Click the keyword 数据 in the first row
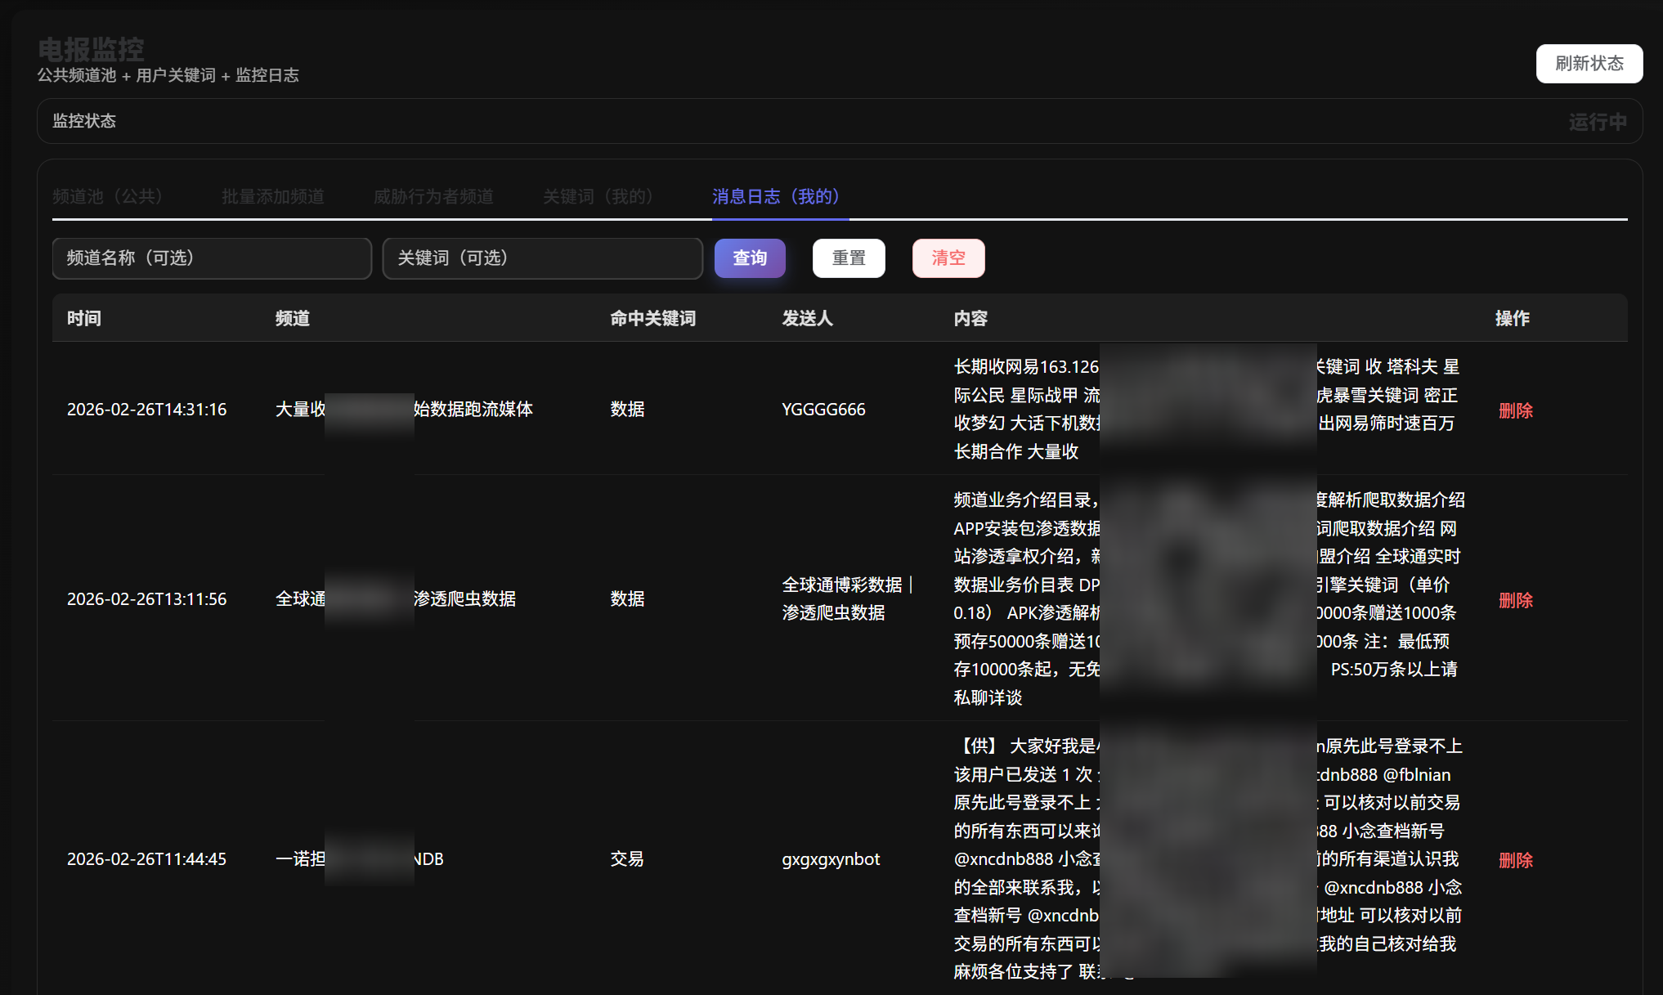 pyautogui.click(x=627, y=410)
